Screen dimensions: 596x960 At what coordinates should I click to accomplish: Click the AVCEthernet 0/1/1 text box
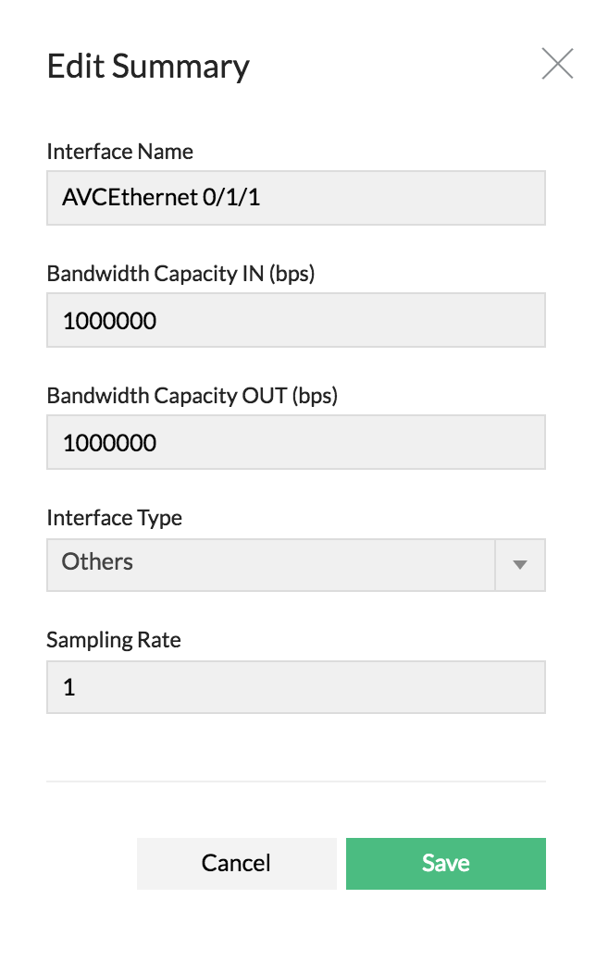(x=295, y=197)
